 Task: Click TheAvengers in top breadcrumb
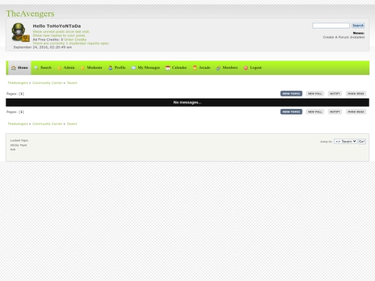(17, 83)
